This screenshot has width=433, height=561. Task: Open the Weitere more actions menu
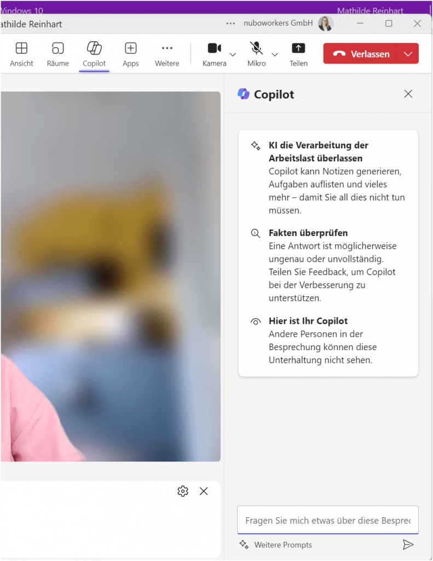pos(167,54)
